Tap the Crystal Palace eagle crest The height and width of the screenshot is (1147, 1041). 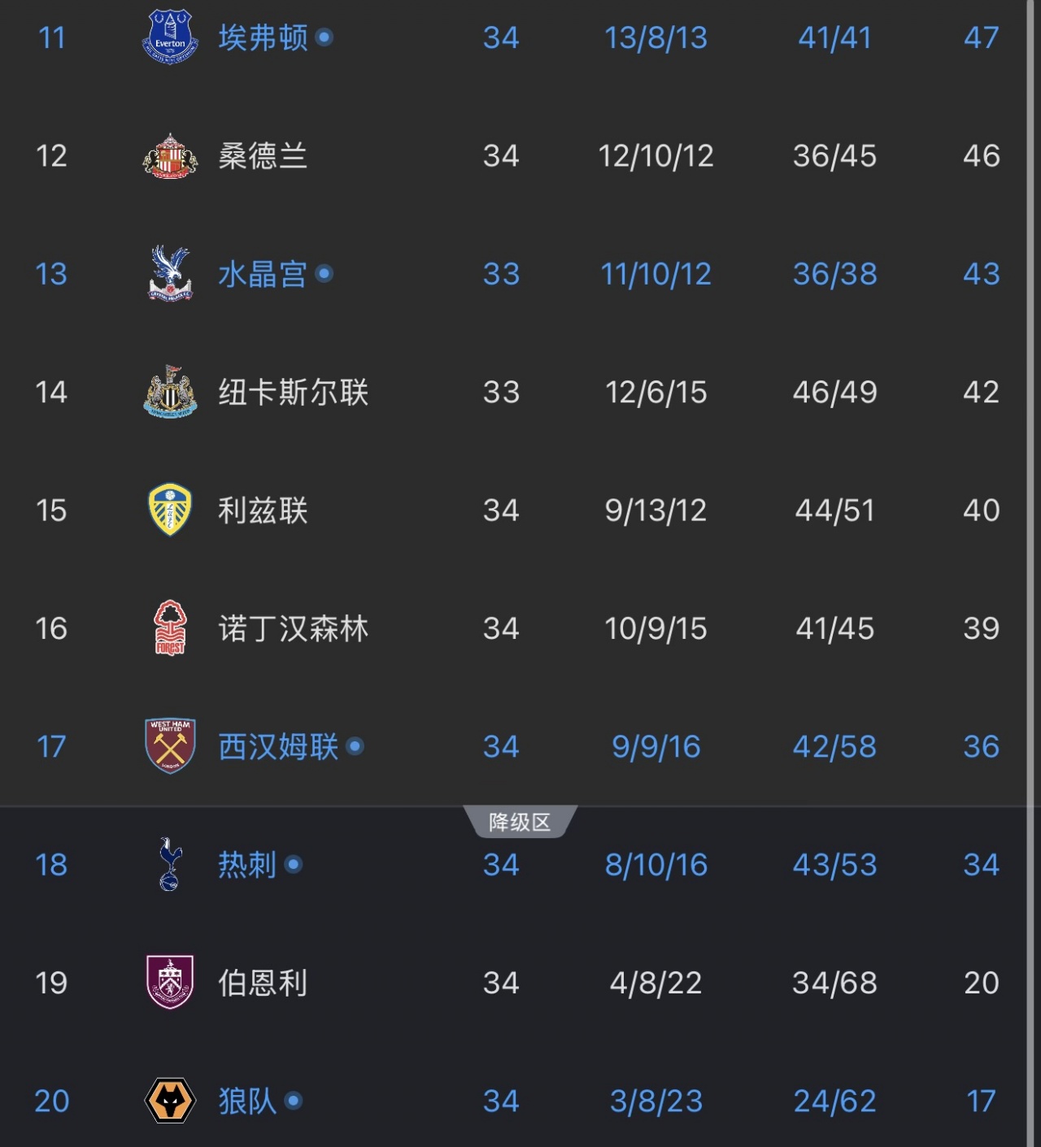coord(170,274)
